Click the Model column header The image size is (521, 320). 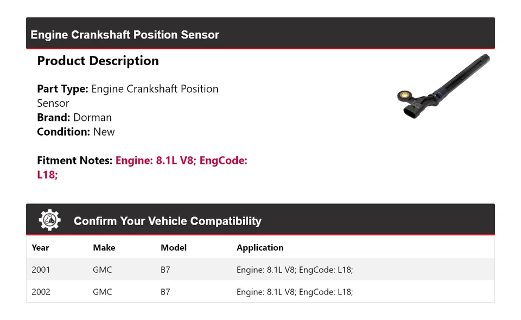pyautogui.click(x=174, y=247)
